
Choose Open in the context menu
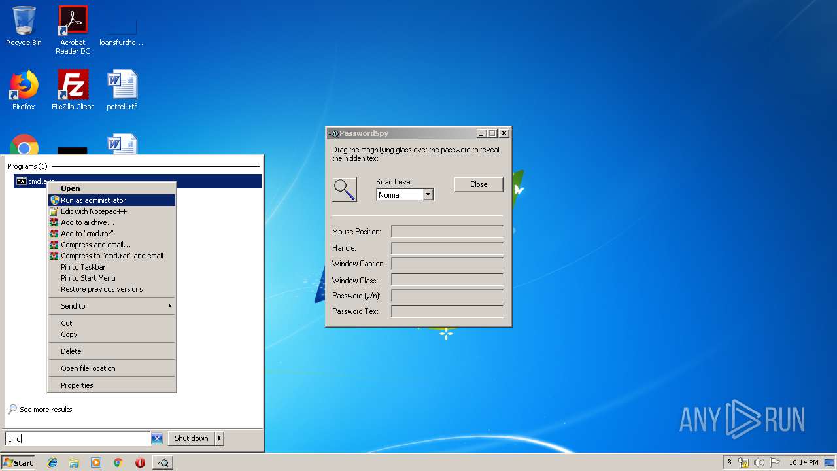pyautogui.click(x=112, y=188)
